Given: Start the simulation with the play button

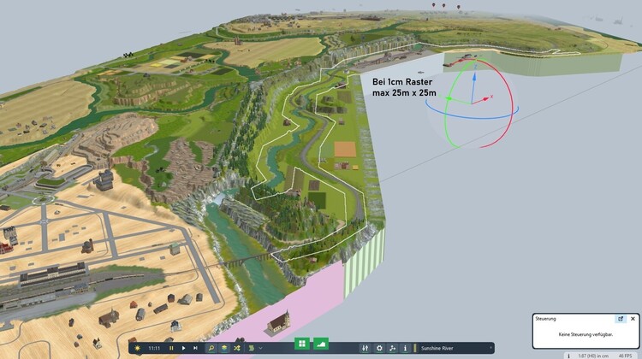Looking at the screenshot, I should (x=183, y=349).
